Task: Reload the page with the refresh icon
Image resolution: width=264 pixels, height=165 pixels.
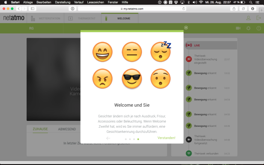Action: click(x=183, y=9)
